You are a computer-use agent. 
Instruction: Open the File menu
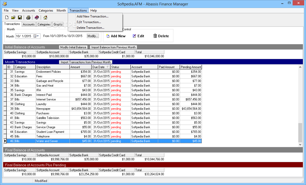click(x=6, y=11)
